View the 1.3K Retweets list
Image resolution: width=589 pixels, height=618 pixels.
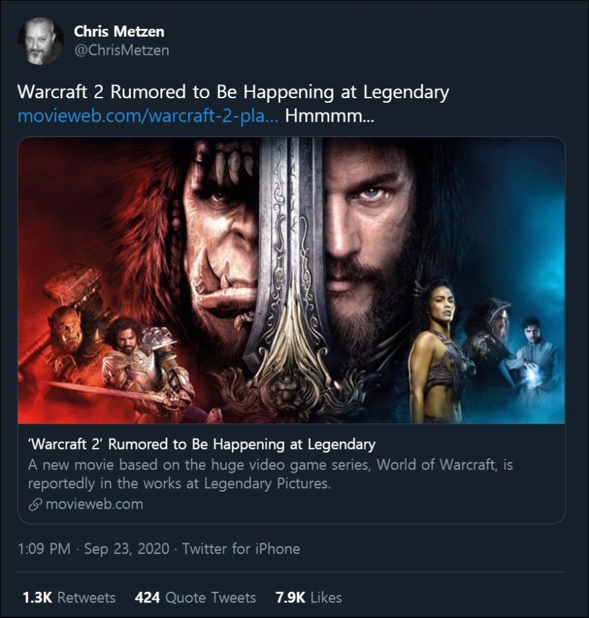[69, 597]
